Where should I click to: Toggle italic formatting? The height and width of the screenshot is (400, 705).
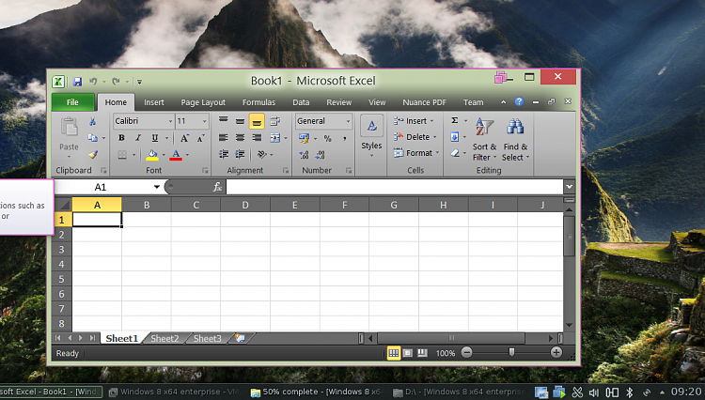[138, 138]
